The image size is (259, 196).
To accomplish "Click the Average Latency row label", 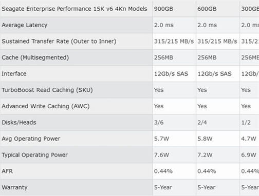I will coord(25,25).
